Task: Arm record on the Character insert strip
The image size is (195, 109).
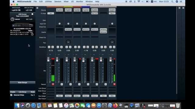Action: (79, 84)
